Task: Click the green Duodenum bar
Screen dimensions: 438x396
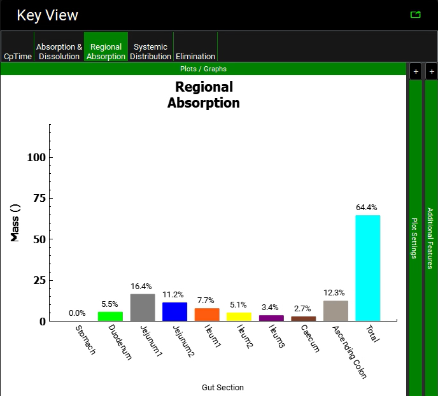Action: point(110,316)
